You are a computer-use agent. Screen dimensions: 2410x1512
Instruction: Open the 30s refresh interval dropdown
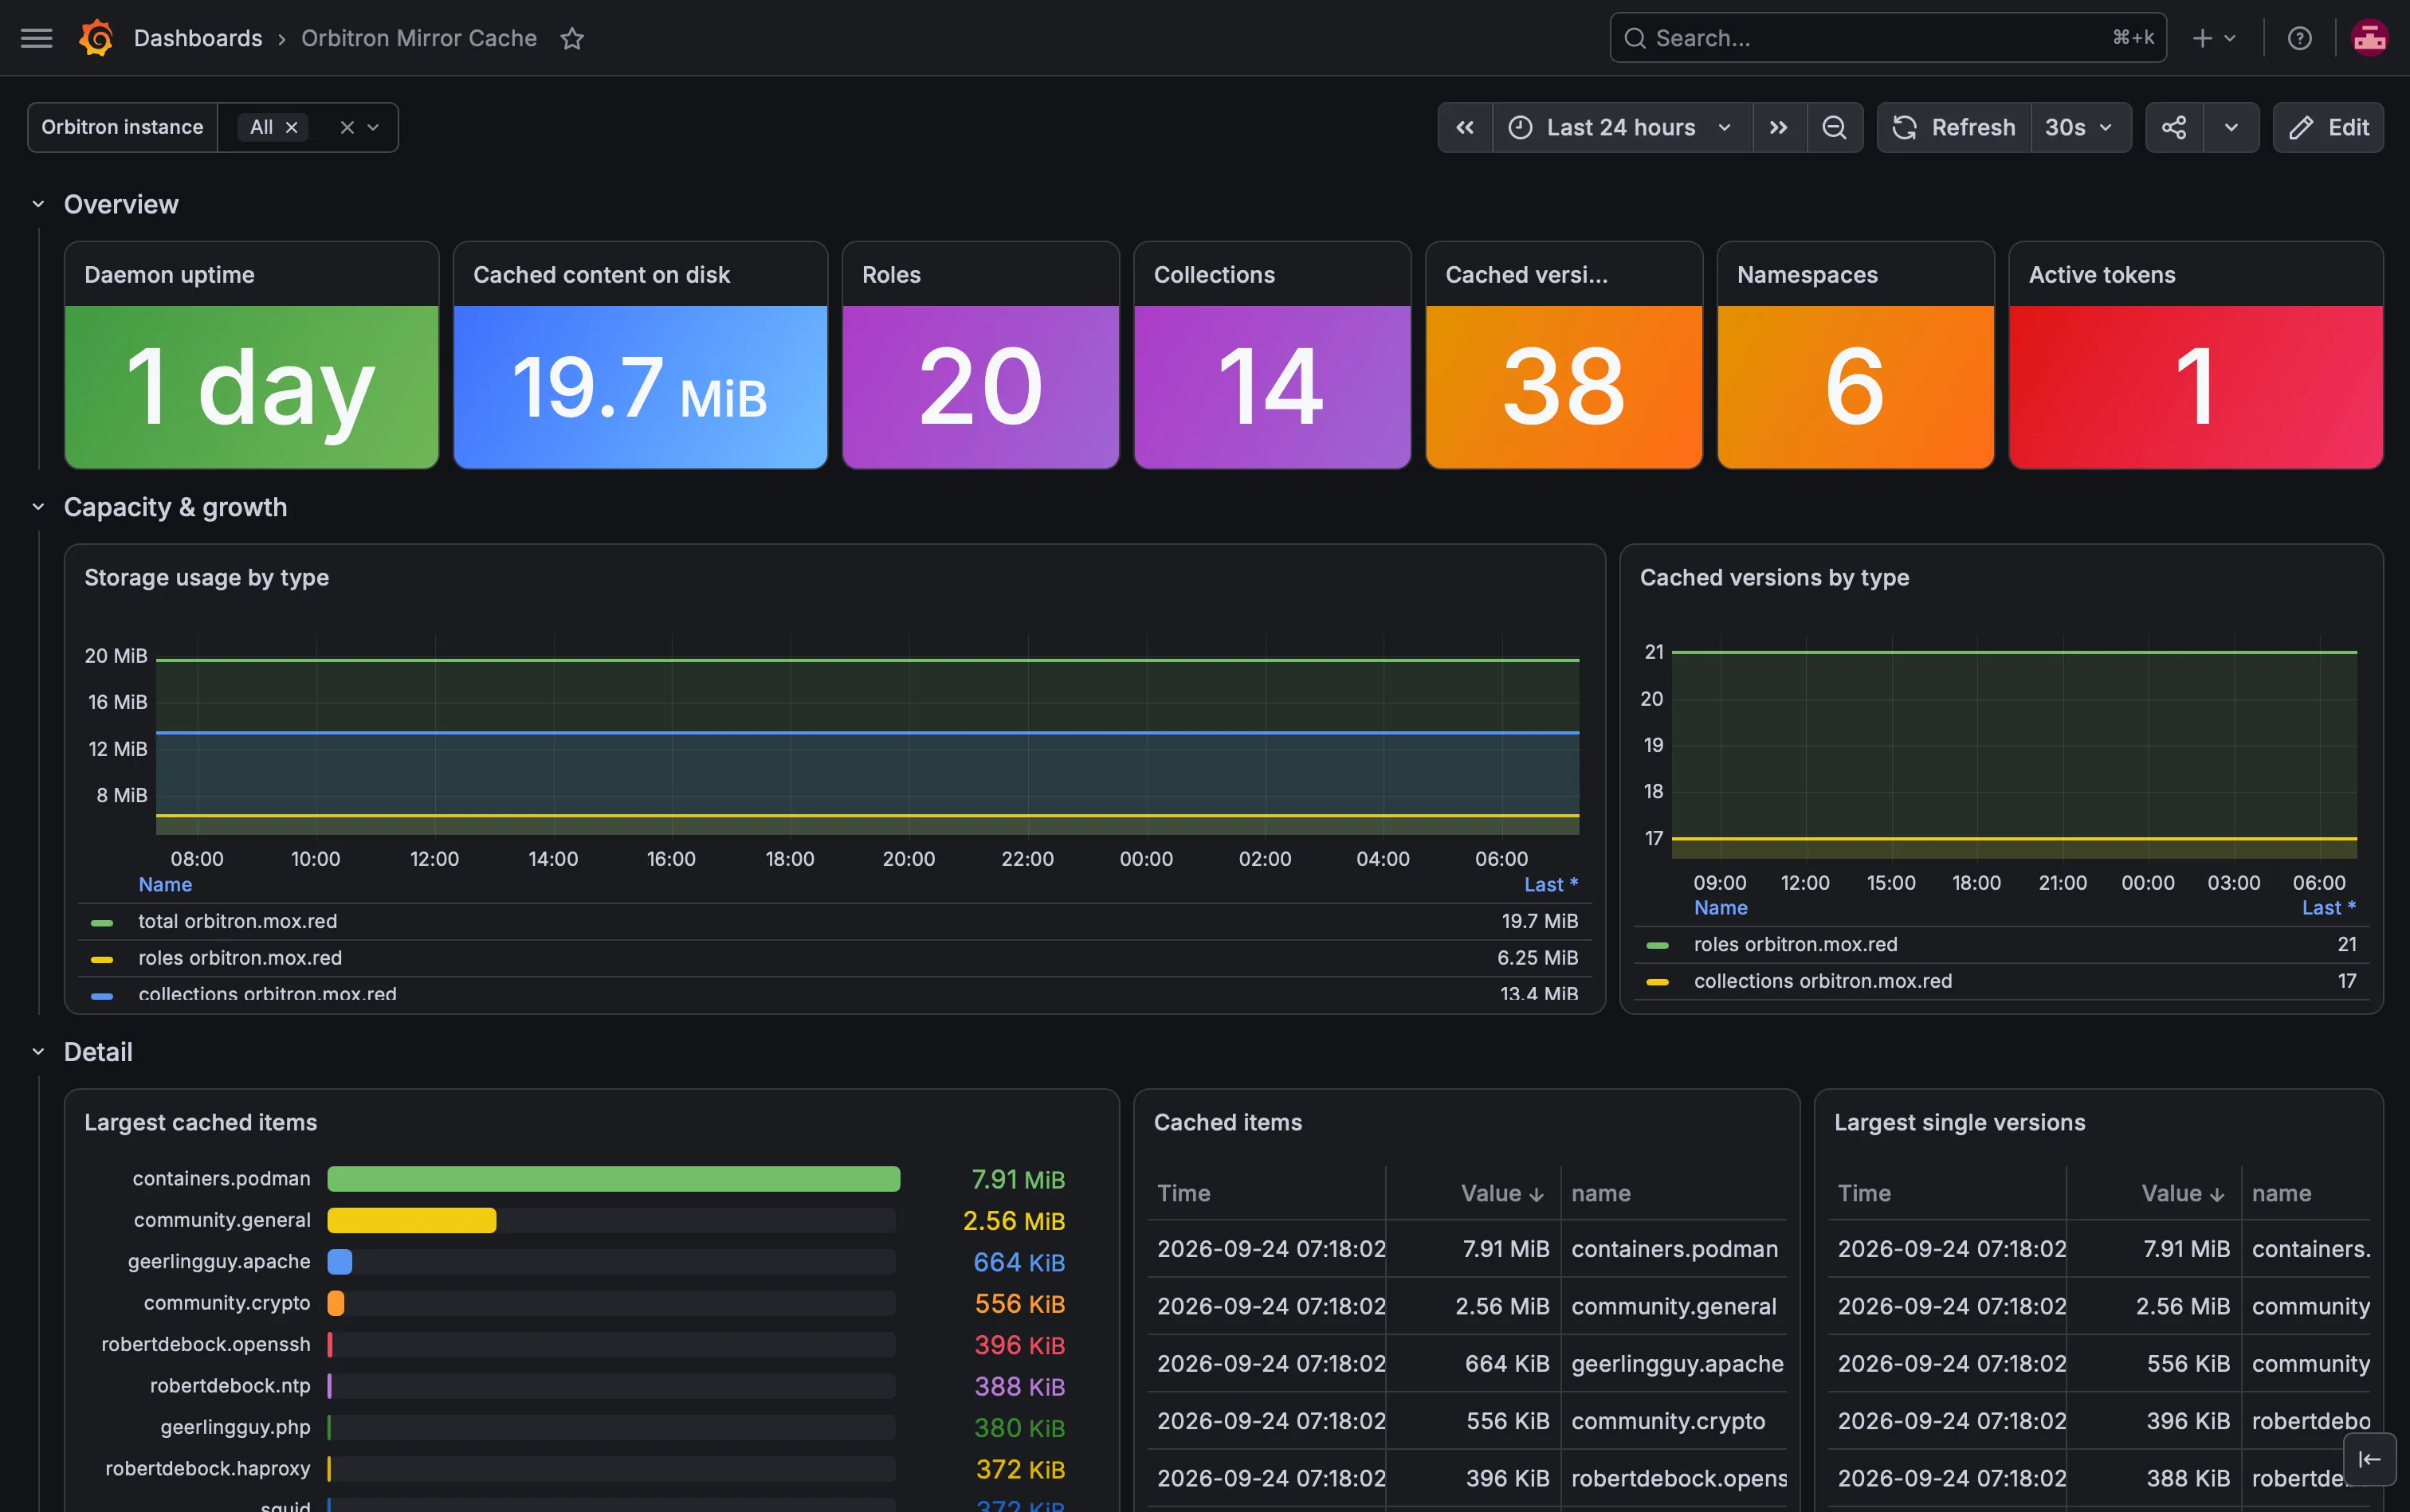[x=2080, y=127]
